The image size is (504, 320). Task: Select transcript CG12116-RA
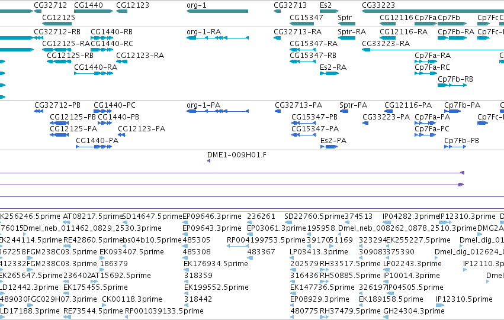pyautogui.click(x=403, y=32)
